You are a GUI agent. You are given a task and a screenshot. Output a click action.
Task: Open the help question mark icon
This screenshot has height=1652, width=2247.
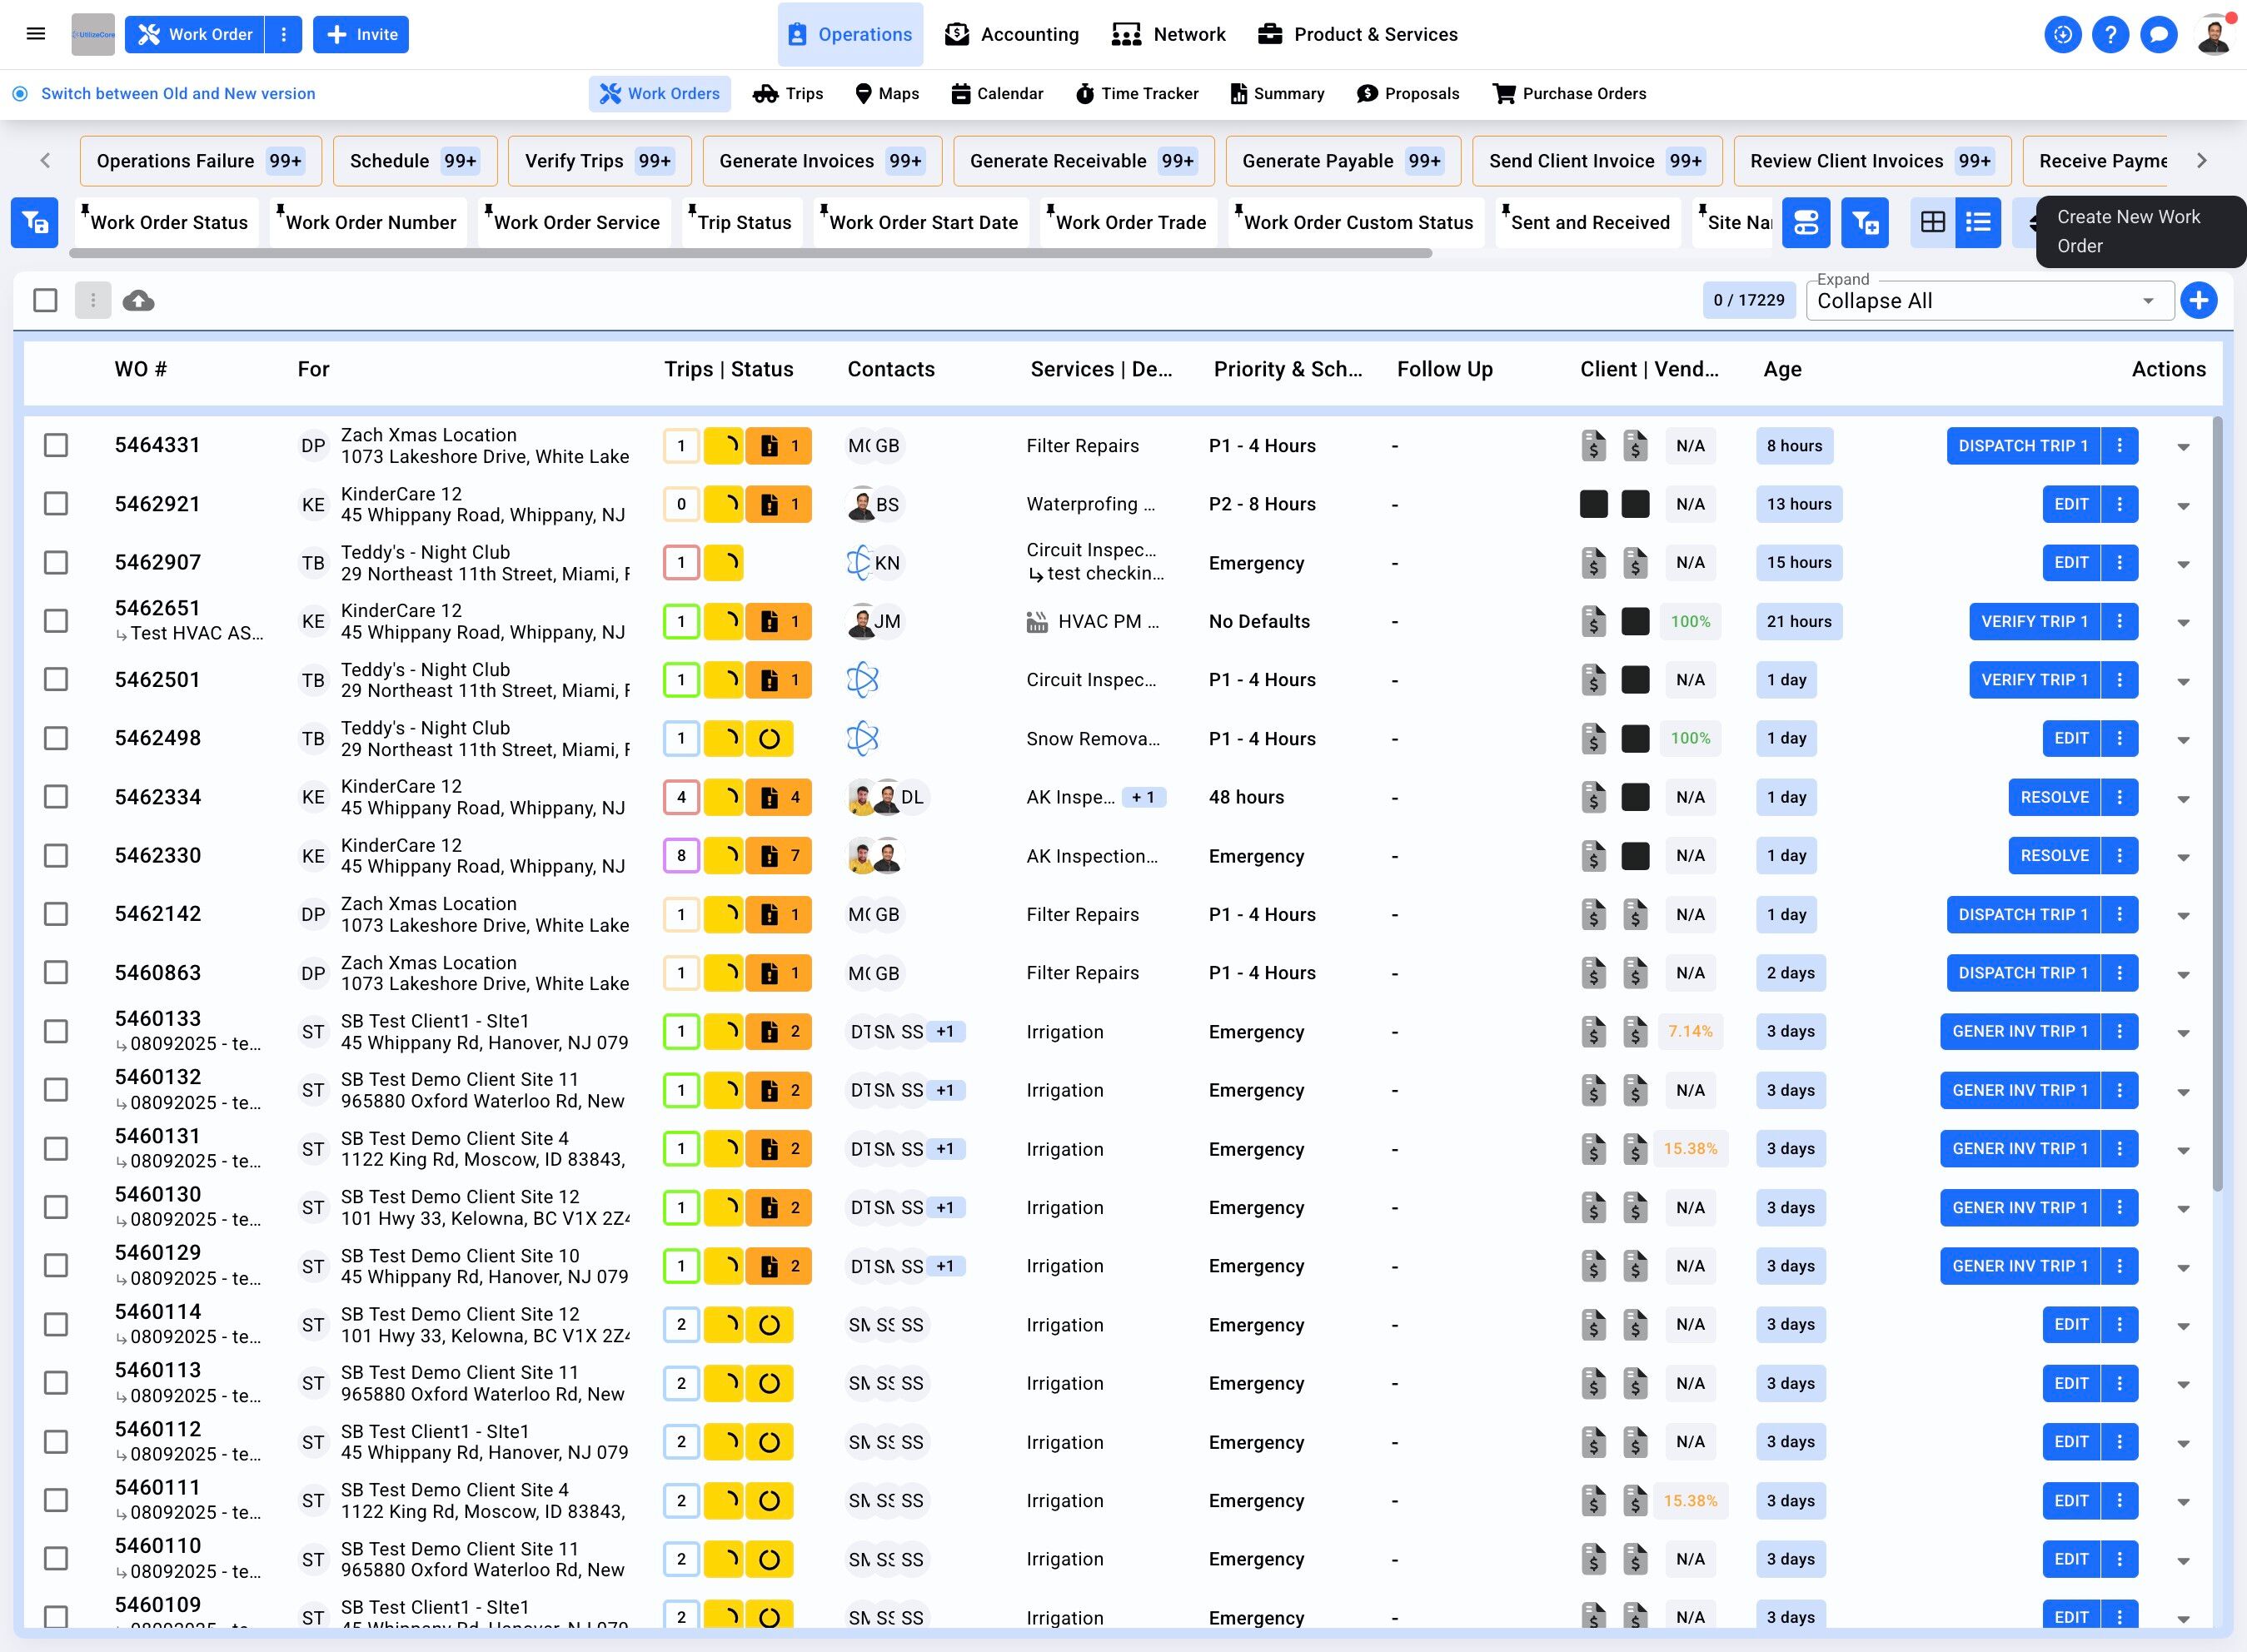pyautogui.click(x=2110, y=34)
